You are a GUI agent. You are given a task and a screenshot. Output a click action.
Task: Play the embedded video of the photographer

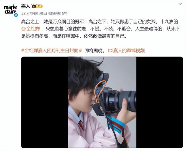tap(102, 102)
